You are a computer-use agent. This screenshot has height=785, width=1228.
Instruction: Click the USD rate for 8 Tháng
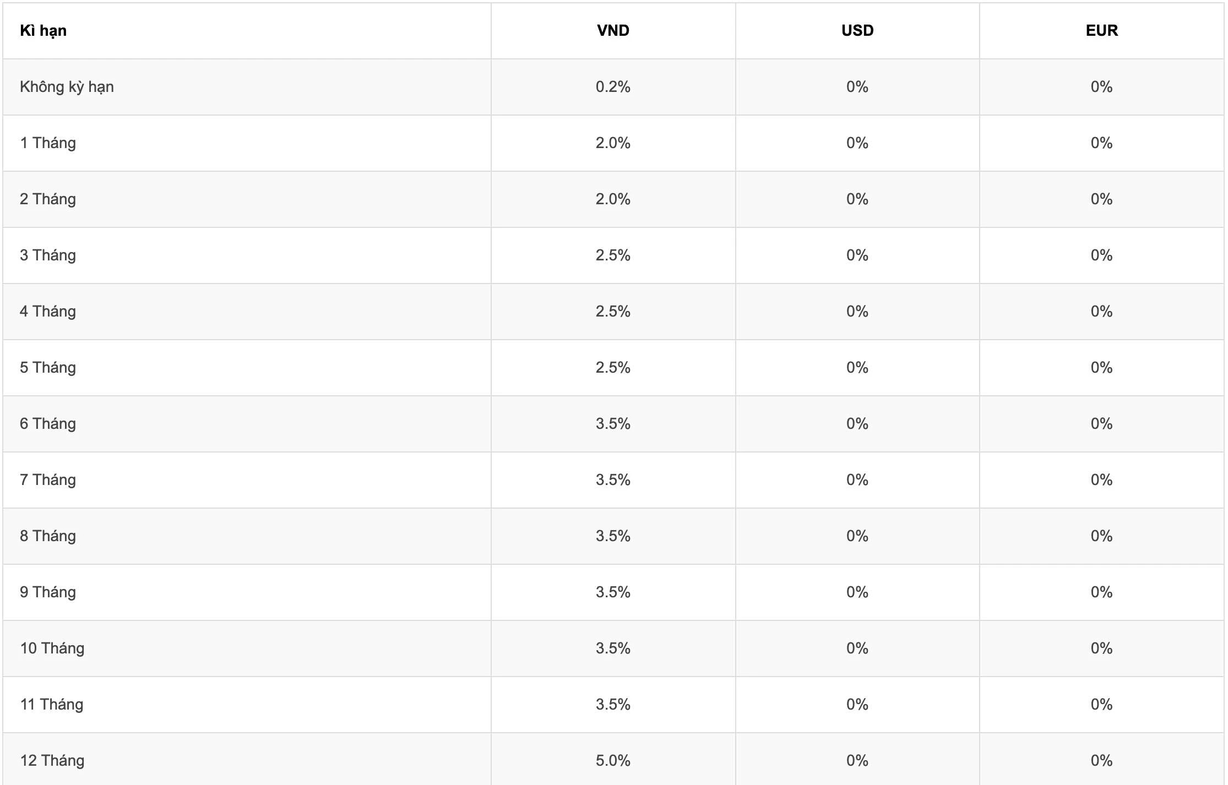pos(857,536)
